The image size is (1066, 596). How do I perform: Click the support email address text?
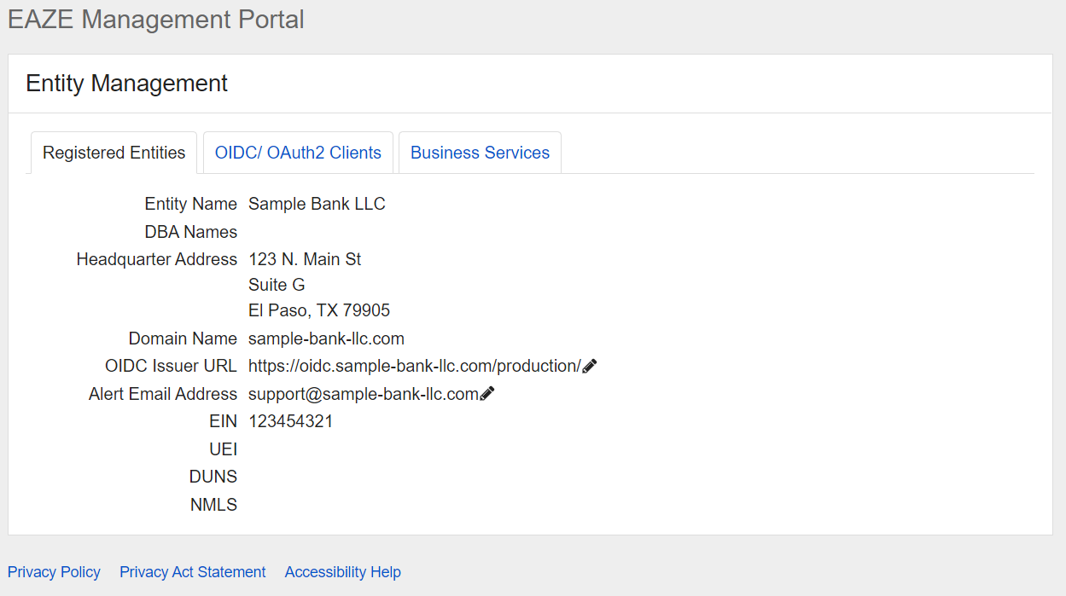pyautogui.click(x=363, y=395)
